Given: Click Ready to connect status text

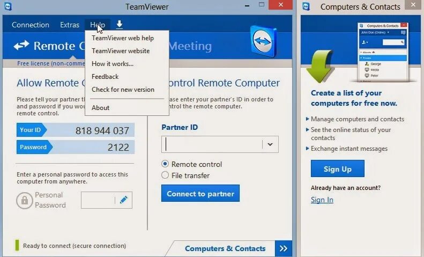Looking at the screenshot, I should tap(75, 246).
